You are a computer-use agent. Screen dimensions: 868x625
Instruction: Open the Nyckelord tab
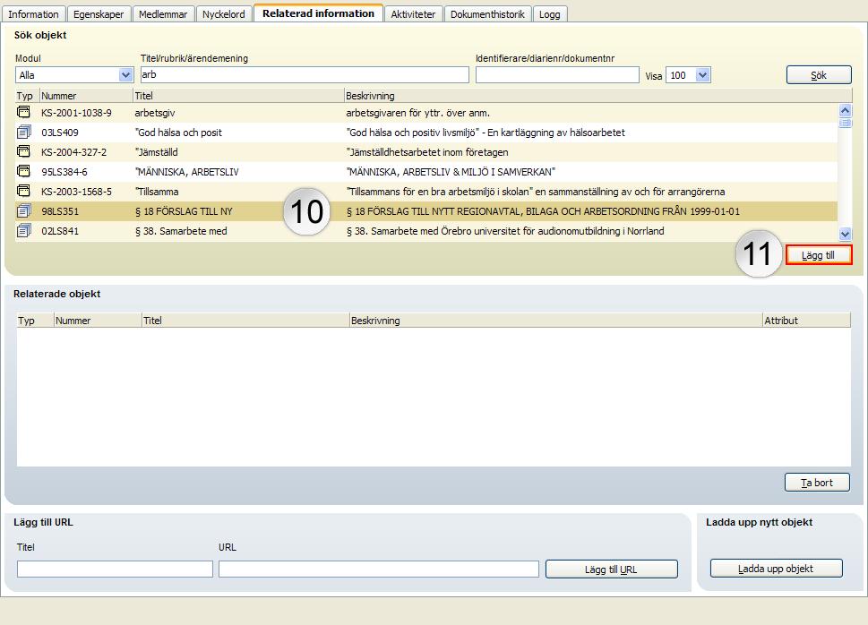pyautogui.click(x=224, y=14)
